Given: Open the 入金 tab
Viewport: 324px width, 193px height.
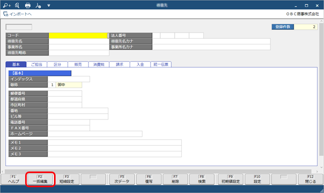Looking at the screenshot, I should [140, 65].
